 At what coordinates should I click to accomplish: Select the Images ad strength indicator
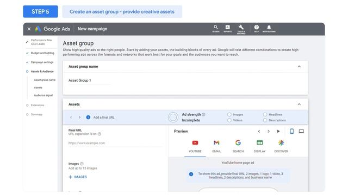pyautogui.click(x=229, y=114)
